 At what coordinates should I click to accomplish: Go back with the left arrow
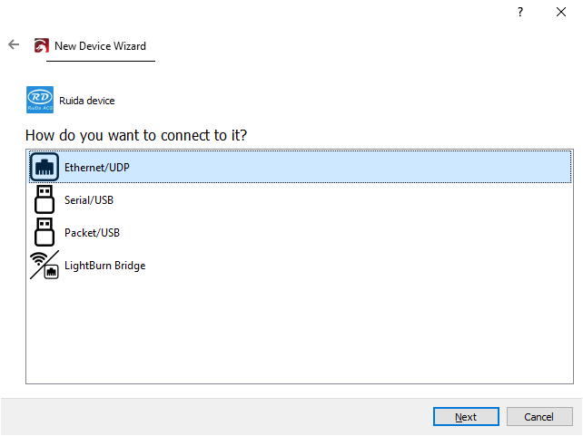(x=14, y=44)
